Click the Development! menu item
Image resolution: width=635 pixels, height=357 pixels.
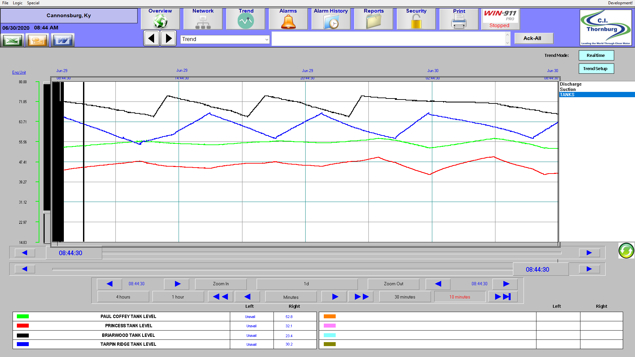click(x=620, y=3)
